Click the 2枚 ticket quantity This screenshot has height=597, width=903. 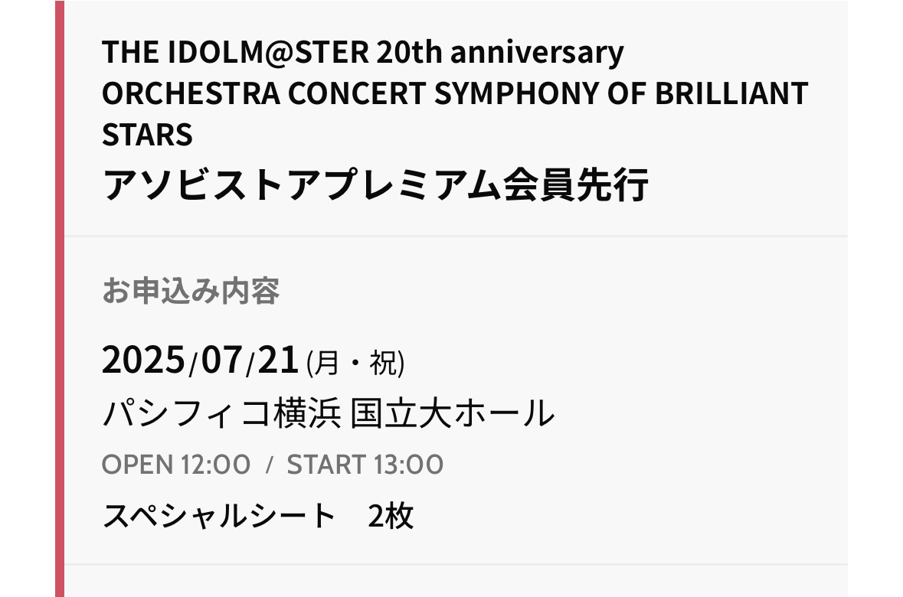tap(391, 516)
